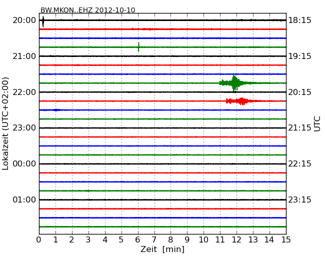325x260 pixels.
Task: Click x-axis tick label 2
Action: (x=71, y=240)
